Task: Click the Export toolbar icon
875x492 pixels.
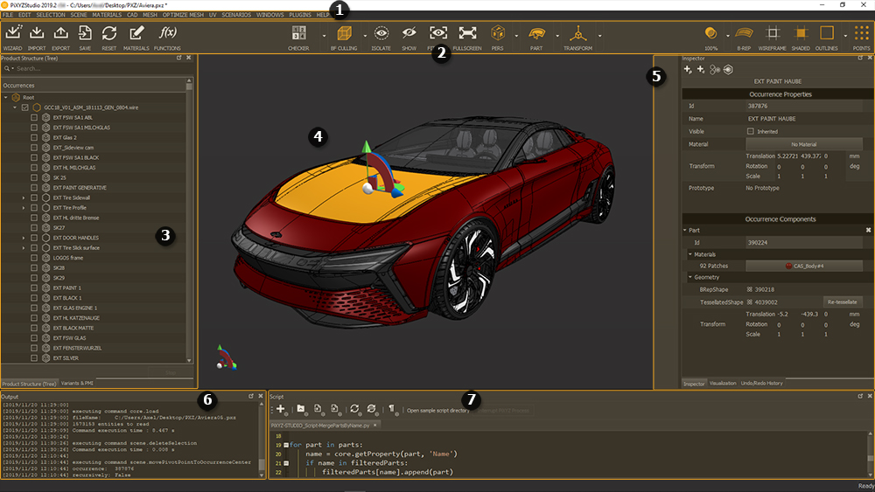Action: click(x=61, y=34)
